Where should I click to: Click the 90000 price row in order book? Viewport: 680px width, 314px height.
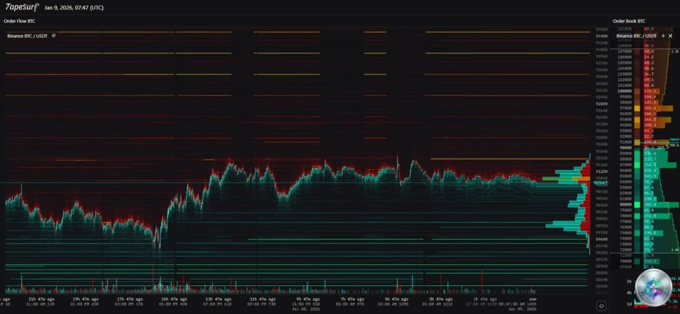tap(625, 148)
